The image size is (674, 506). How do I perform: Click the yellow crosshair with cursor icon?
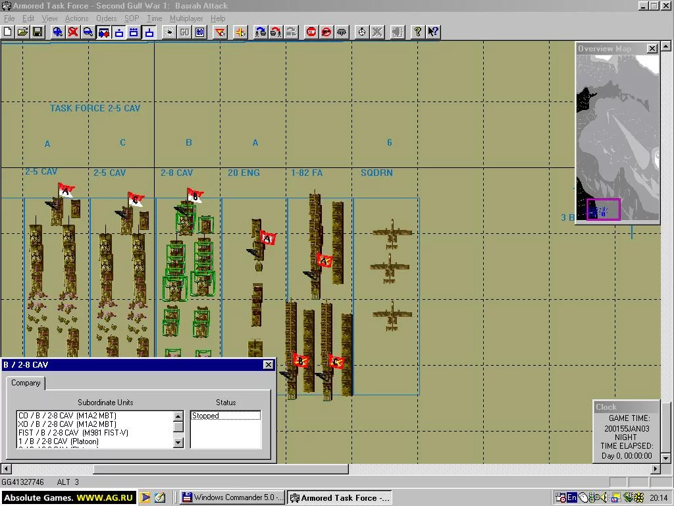pyautogui.click(x=240, y=32)
